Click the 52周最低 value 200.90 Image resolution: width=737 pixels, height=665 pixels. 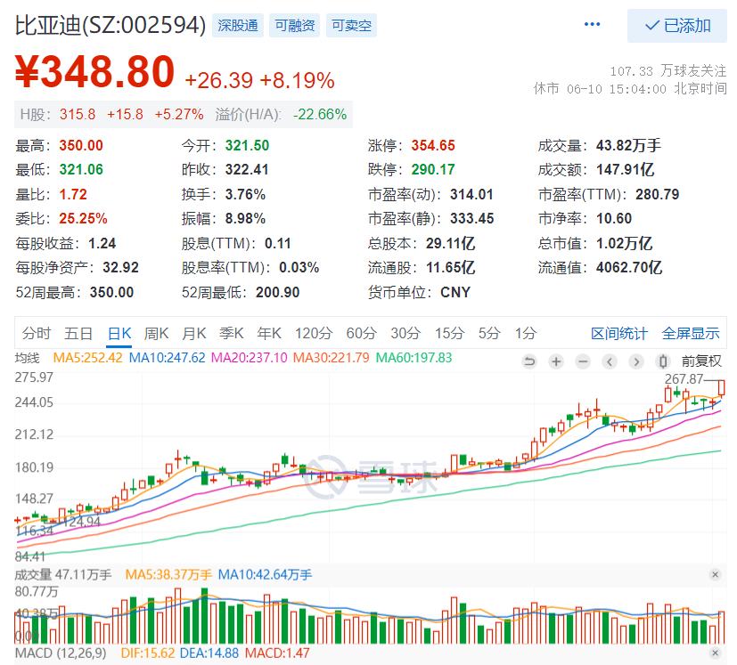tap(278, 293)
